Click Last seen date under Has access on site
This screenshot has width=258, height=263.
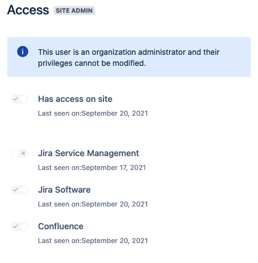[x=93, y=114]
